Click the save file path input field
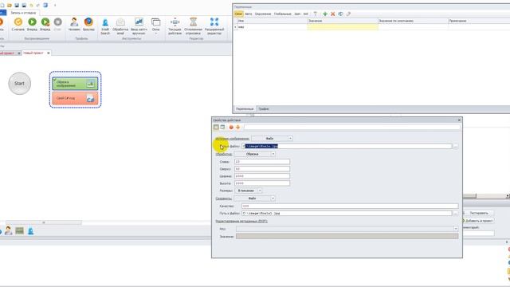Screen dimensions: 510x287 [347, 213]
